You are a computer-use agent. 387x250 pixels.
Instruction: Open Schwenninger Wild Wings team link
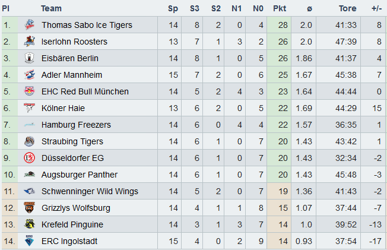pos(90,191)
